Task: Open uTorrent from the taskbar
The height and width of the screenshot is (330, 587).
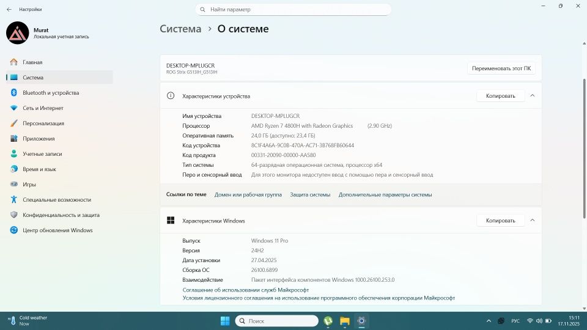Action: pos(328,321)
